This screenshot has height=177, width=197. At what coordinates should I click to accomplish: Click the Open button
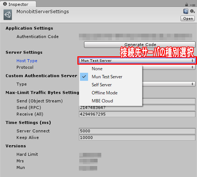tap(188, 19)
